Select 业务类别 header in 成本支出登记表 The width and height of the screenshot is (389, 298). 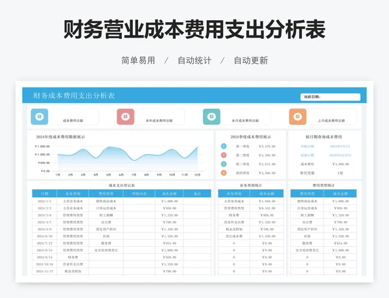coord(73,194)
